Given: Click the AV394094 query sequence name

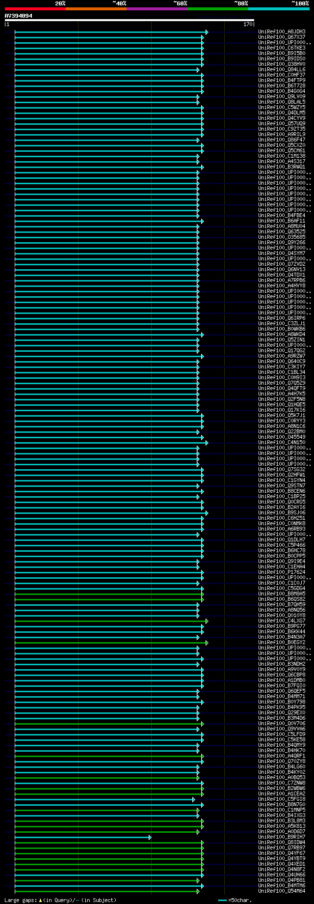Looking at the screenshot, I should [x=19, y=16].
